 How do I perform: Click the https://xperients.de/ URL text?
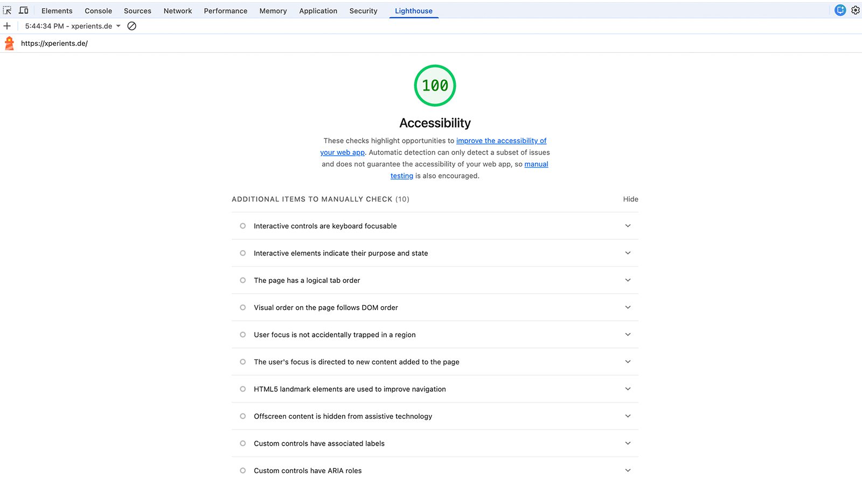(x=54, y=43)
